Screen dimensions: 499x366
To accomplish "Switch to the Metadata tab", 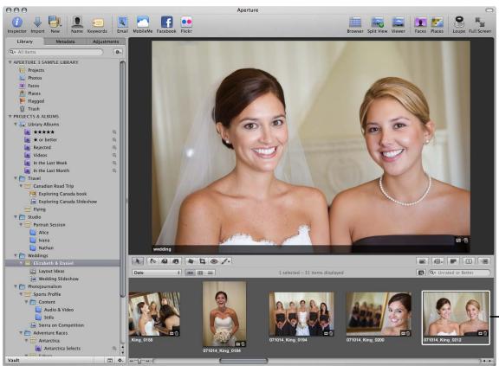I will pyautogui.click(x=65, y=42).
